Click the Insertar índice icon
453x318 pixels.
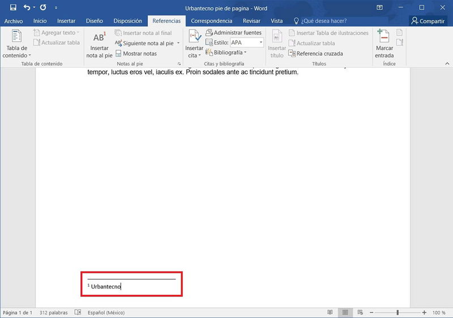tap(400, 32)
